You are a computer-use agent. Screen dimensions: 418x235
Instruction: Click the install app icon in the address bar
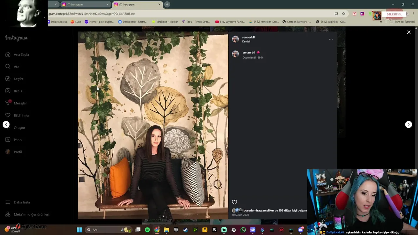pos(336,14)
